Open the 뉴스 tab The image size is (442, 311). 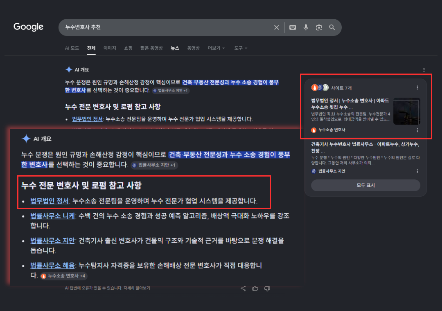175,48
